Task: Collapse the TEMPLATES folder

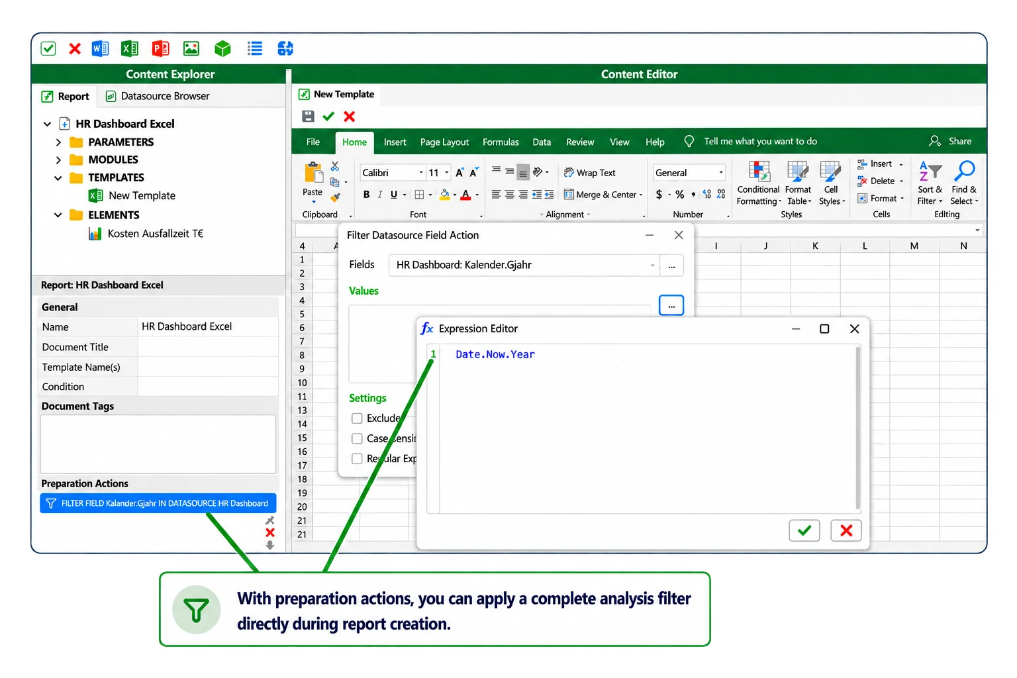Action: point(58,178)
